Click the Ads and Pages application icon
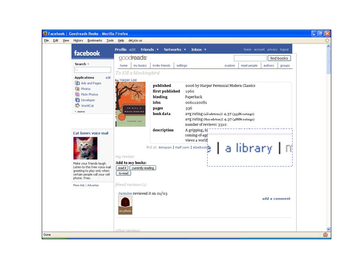Screen dimensions: 361x270 (77, 83)
